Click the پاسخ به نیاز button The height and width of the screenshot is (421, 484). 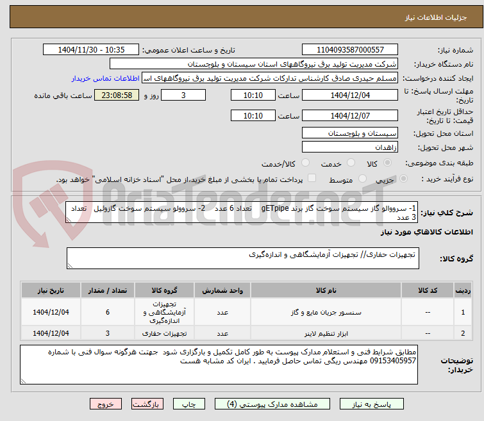pyautogui.click(x=372, y=404)
